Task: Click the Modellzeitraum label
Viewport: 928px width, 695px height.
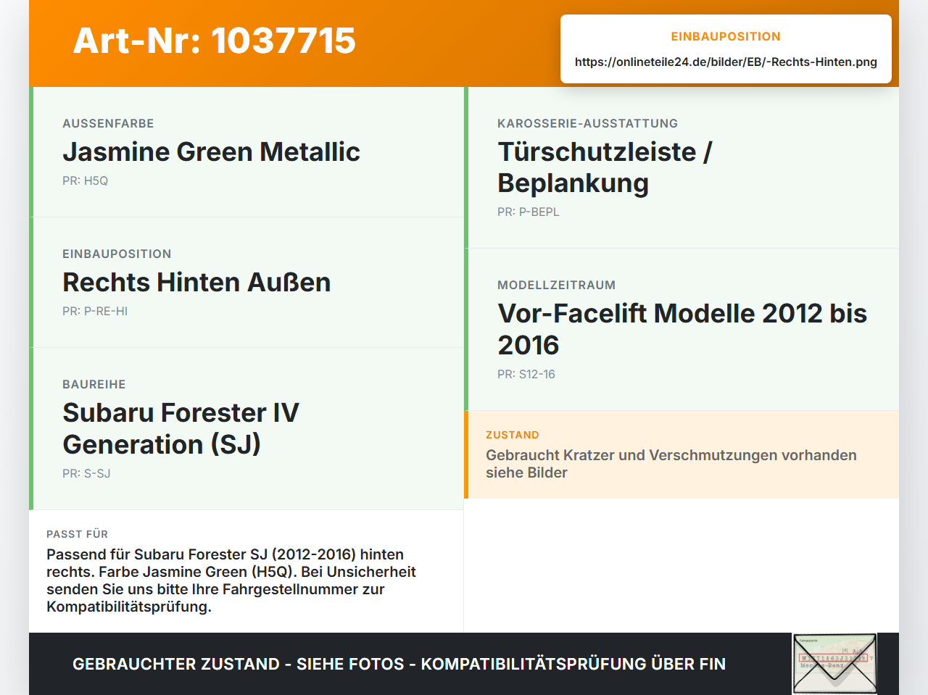Action: coord(556,285)
